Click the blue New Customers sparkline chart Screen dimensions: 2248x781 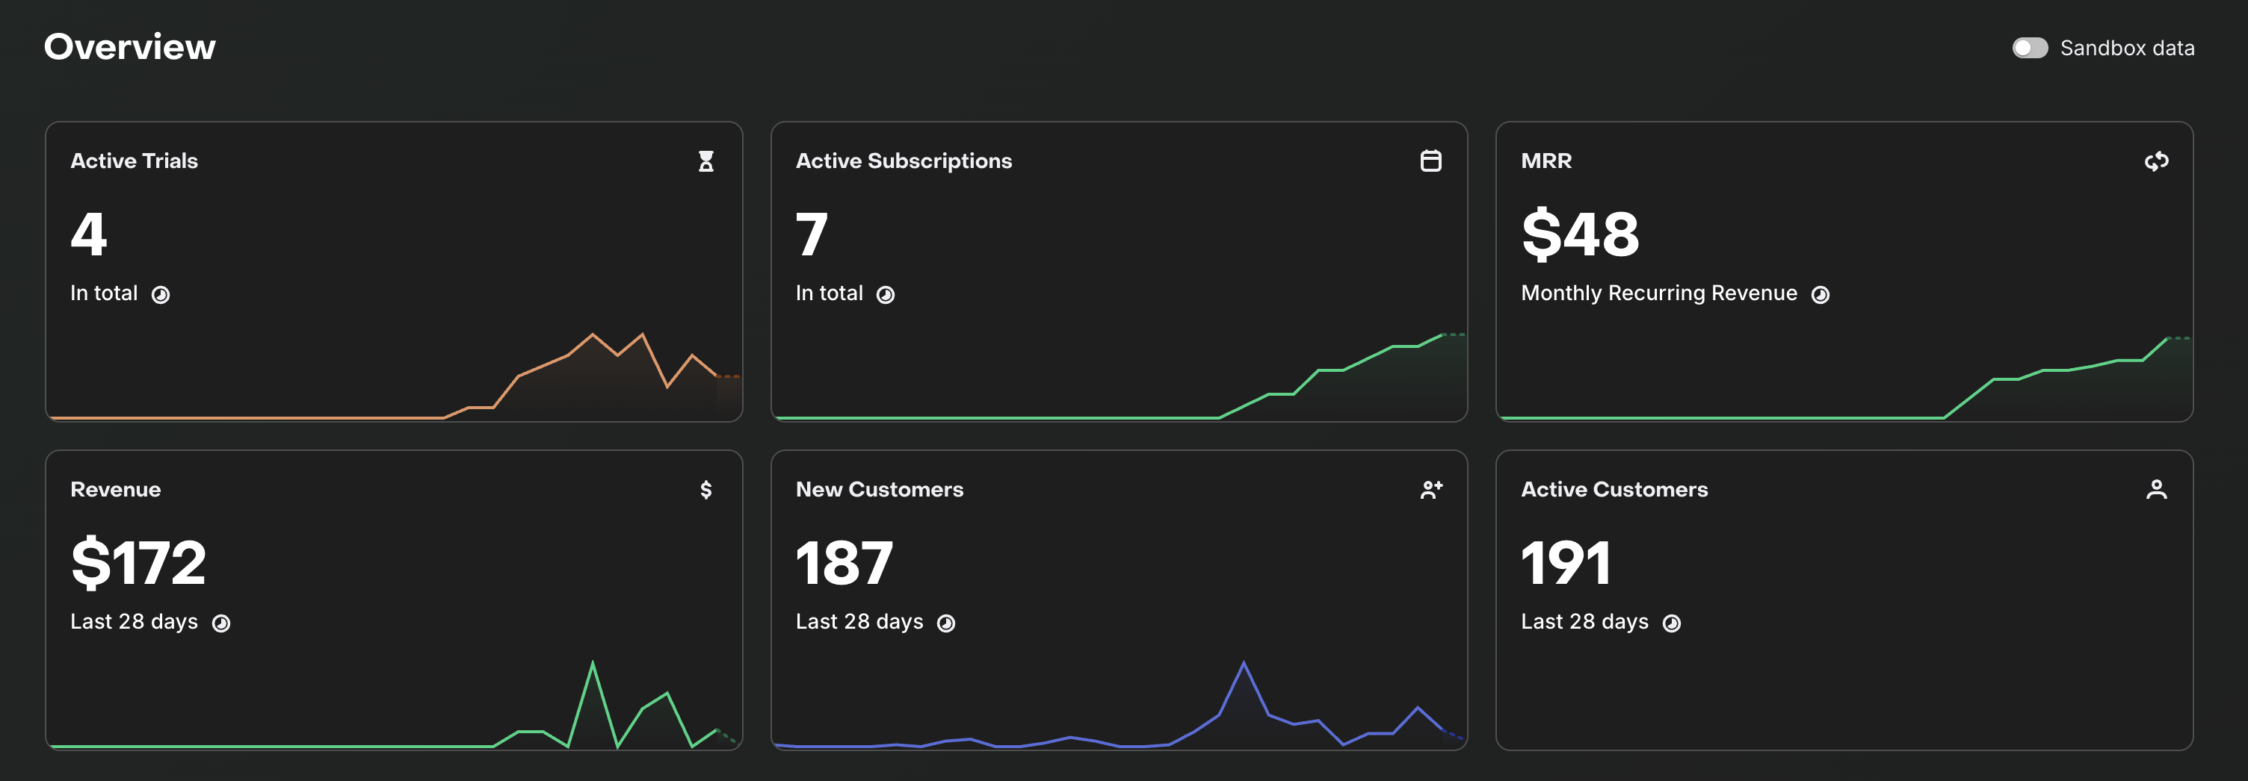[x=1120, y=705]
